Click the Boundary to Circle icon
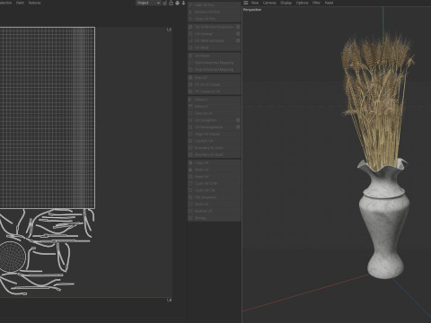The height and width of the screenshot is (323, 431). [190, 148]
